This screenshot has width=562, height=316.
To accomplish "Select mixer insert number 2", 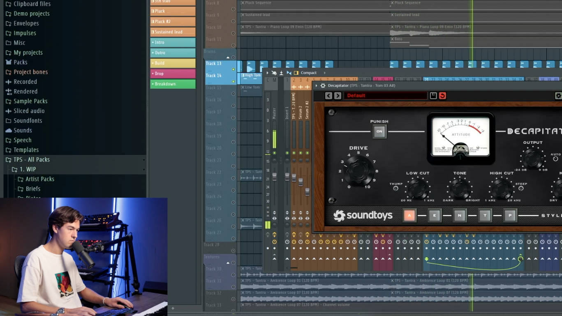I will click(294, 80).
